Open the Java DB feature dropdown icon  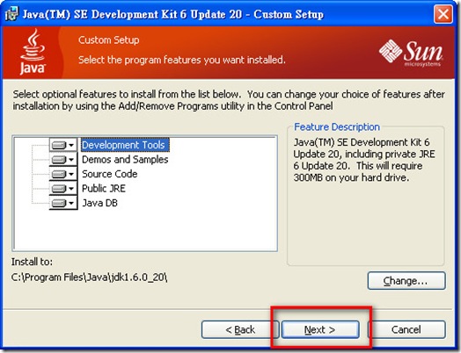[63, 203]
